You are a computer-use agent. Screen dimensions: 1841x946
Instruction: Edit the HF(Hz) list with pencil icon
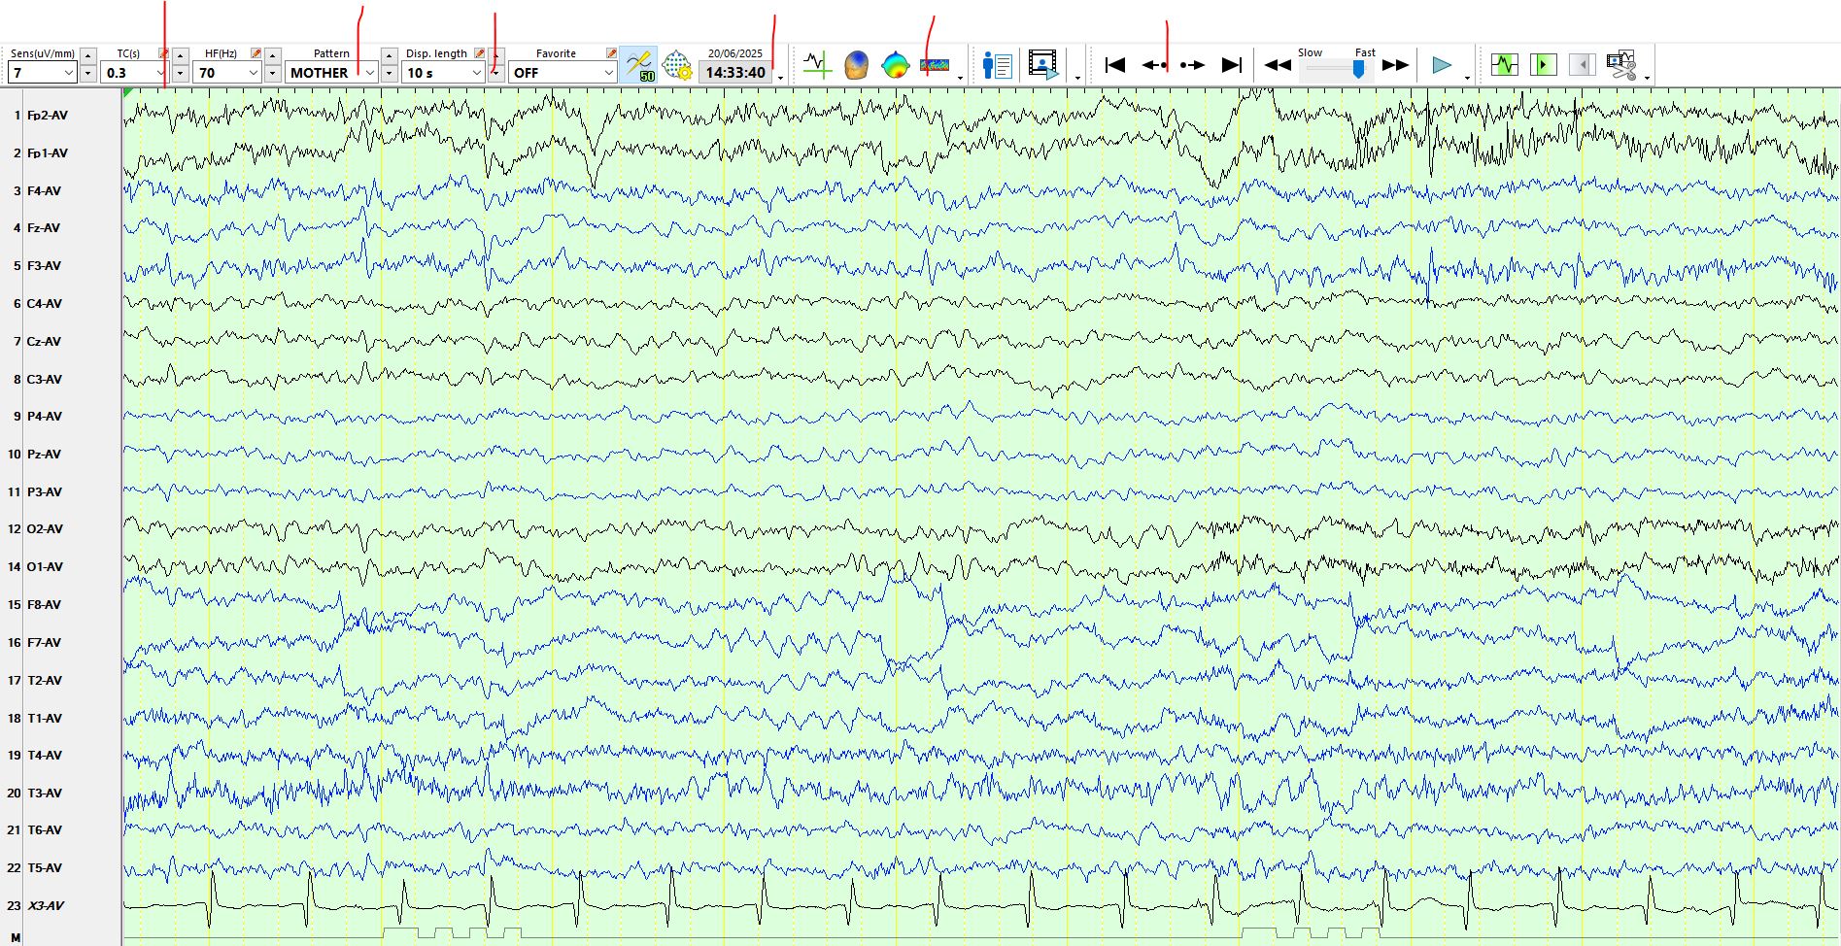pyautogui.click(x=256, y=53)
